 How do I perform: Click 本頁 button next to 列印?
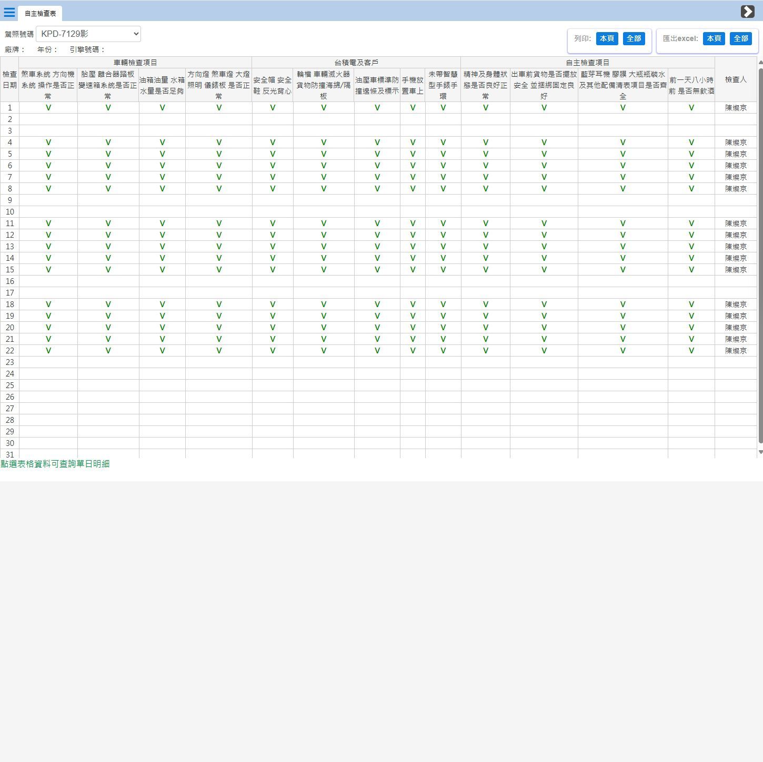(607, 38)
